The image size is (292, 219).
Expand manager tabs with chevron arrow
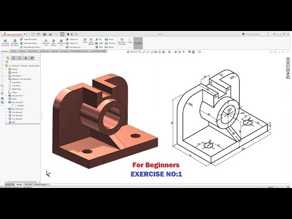click(39, 58)
